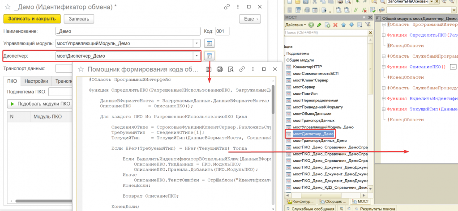Screen dimensions: 458x211
Task: Open the Результаты поиска tab
Action: tap(375, 209)
